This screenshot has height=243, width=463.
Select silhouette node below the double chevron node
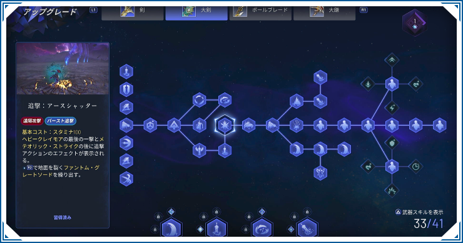[392, 84]
